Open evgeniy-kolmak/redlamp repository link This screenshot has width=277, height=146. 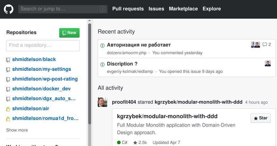[x=130, y=71]
